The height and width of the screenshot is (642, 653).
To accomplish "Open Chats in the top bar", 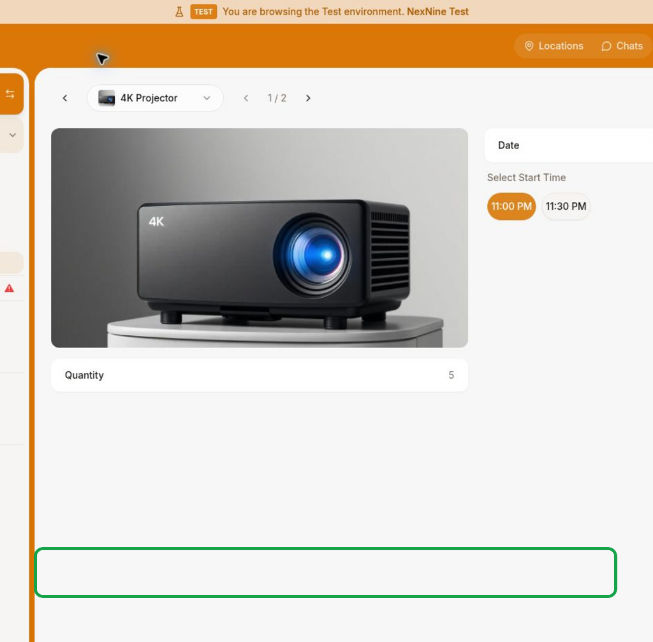I will point(622,46).
